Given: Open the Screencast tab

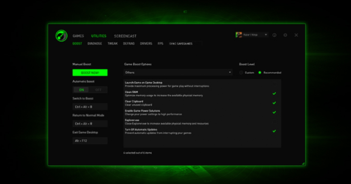Looking at the screenshot, I should pyautogui.click(x=125, y=36).
